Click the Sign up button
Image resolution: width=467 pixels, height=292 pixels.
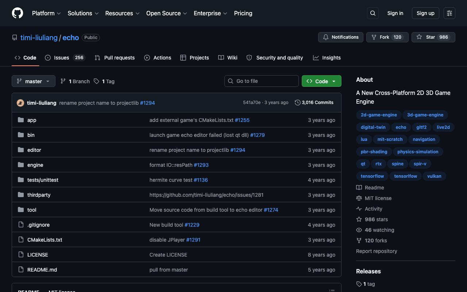(x=425, y=13)
